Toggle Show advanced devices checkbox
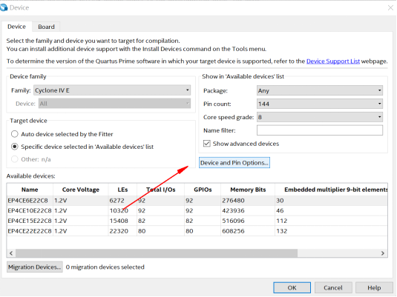The height and width of the screenshot is (297, 397). 207,144
